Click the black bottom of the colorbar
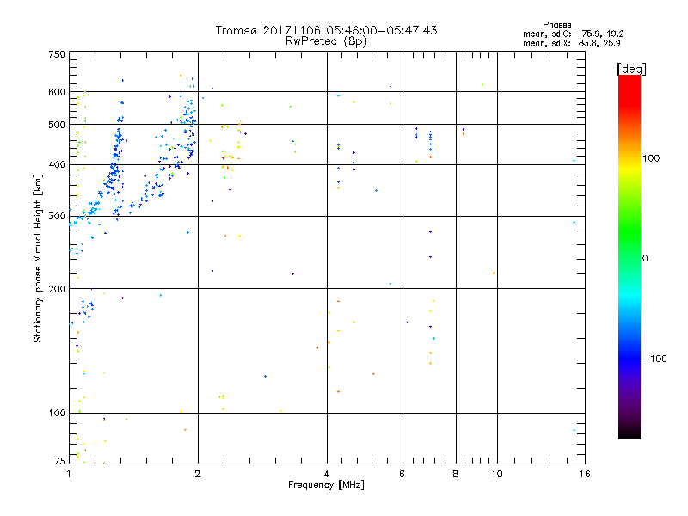The width and height of the screenshot is (688, 516). pyautogui.click(x=630, y=433)
